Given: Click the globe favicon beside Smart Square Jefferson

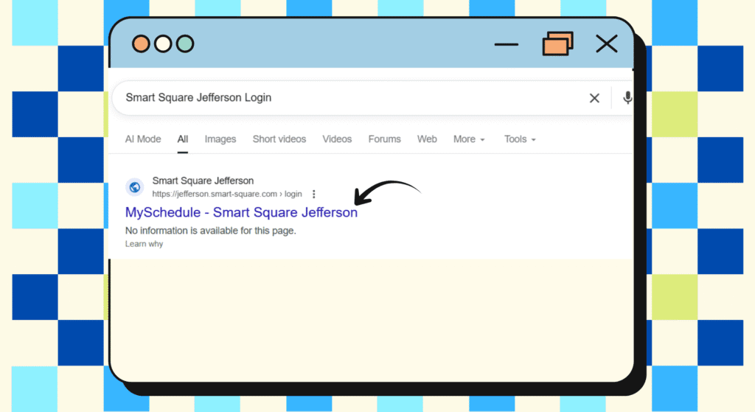Looking at the screenshot, I should [x=134, y=187].
